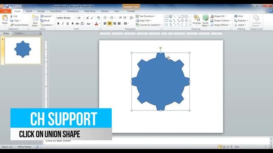The image size is (273, 153).
Task: Click zoom out minus button
Action: pyautogui.click(x=242, y=147)
